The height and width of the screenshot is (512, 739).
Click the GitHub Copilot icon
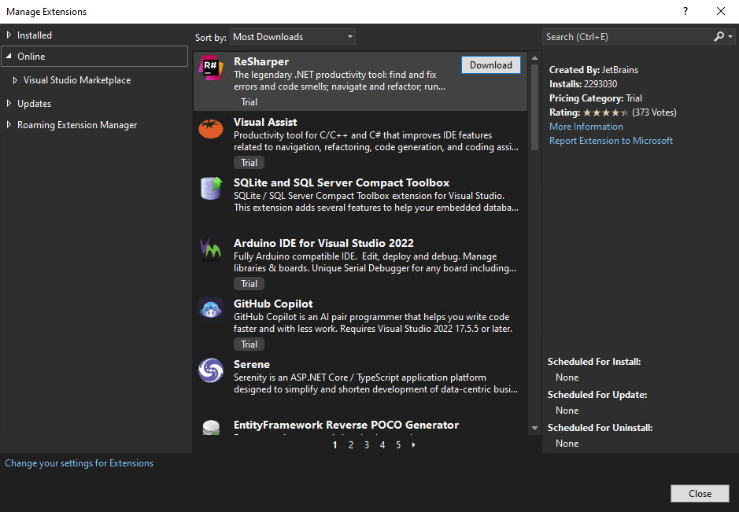211,309
